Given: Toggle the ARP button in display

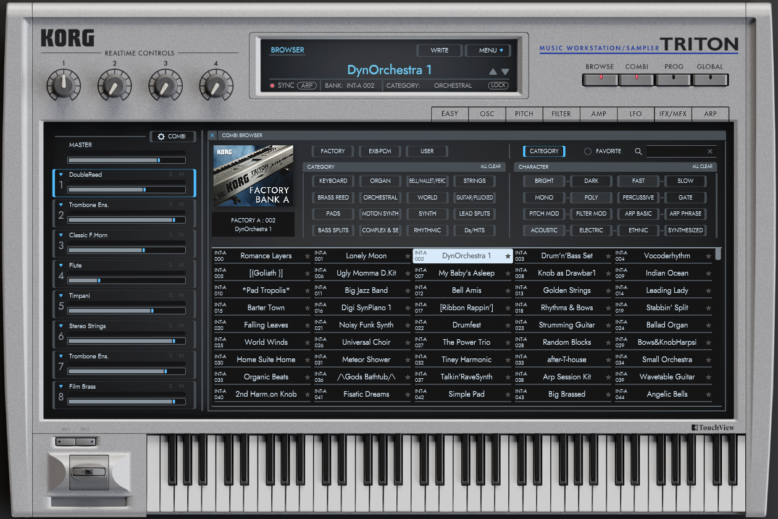Looking at the screenshot, I should (x=307, y=85).
